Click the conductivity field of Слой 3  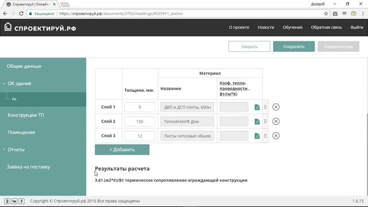pyautogui.click(x=234, y=136)
